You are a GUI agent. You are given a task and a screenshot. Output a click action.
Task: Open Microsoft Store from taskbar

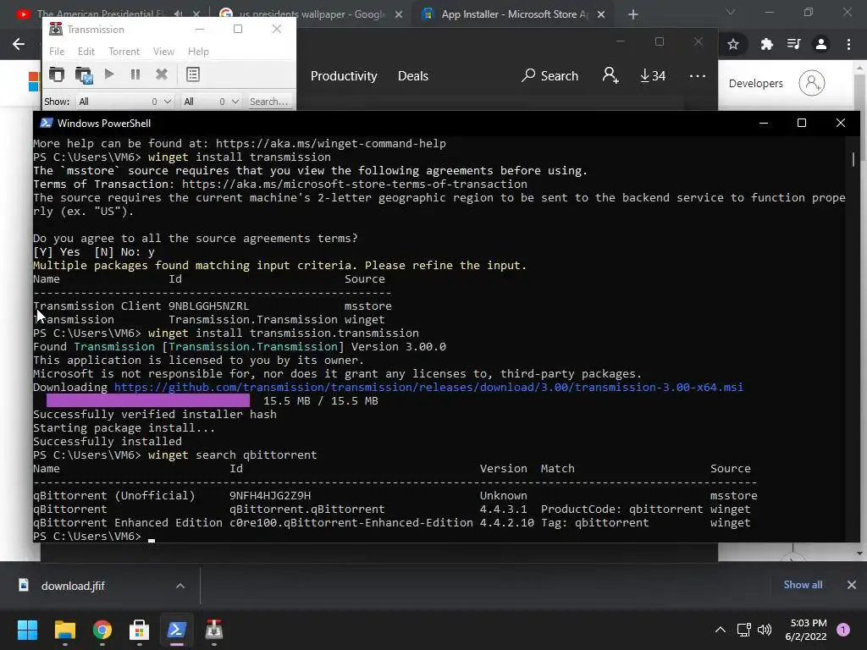tap(140, 630)
